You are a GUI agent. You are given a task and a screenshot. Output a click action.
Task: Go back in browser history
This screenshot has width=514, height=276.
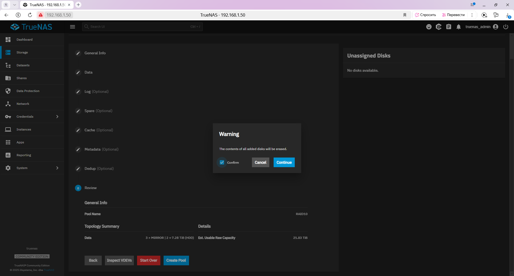click(6, 15)
